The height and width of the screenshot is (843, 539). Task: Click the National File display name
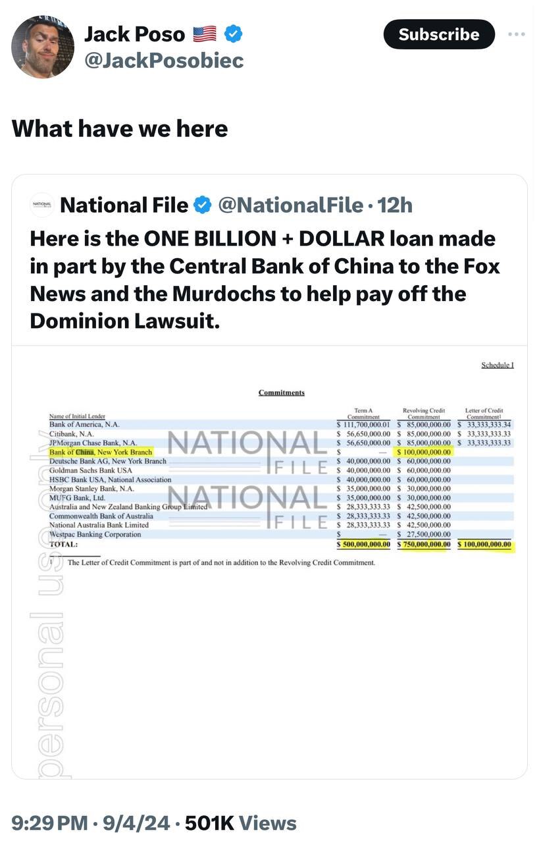tap(124, 205)
